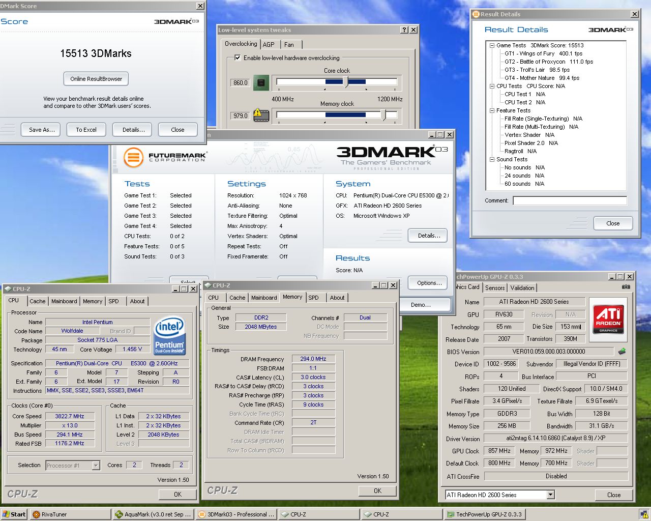Click OK in the CPU-Z processor window
The image size is (651, 521).
point(177,494)
